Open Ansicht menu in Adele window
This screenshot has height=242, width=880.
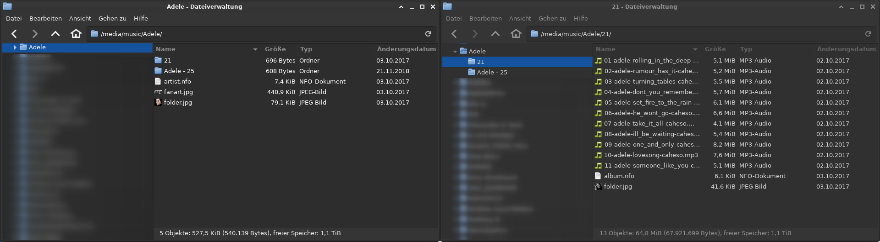tap(80, 18)
